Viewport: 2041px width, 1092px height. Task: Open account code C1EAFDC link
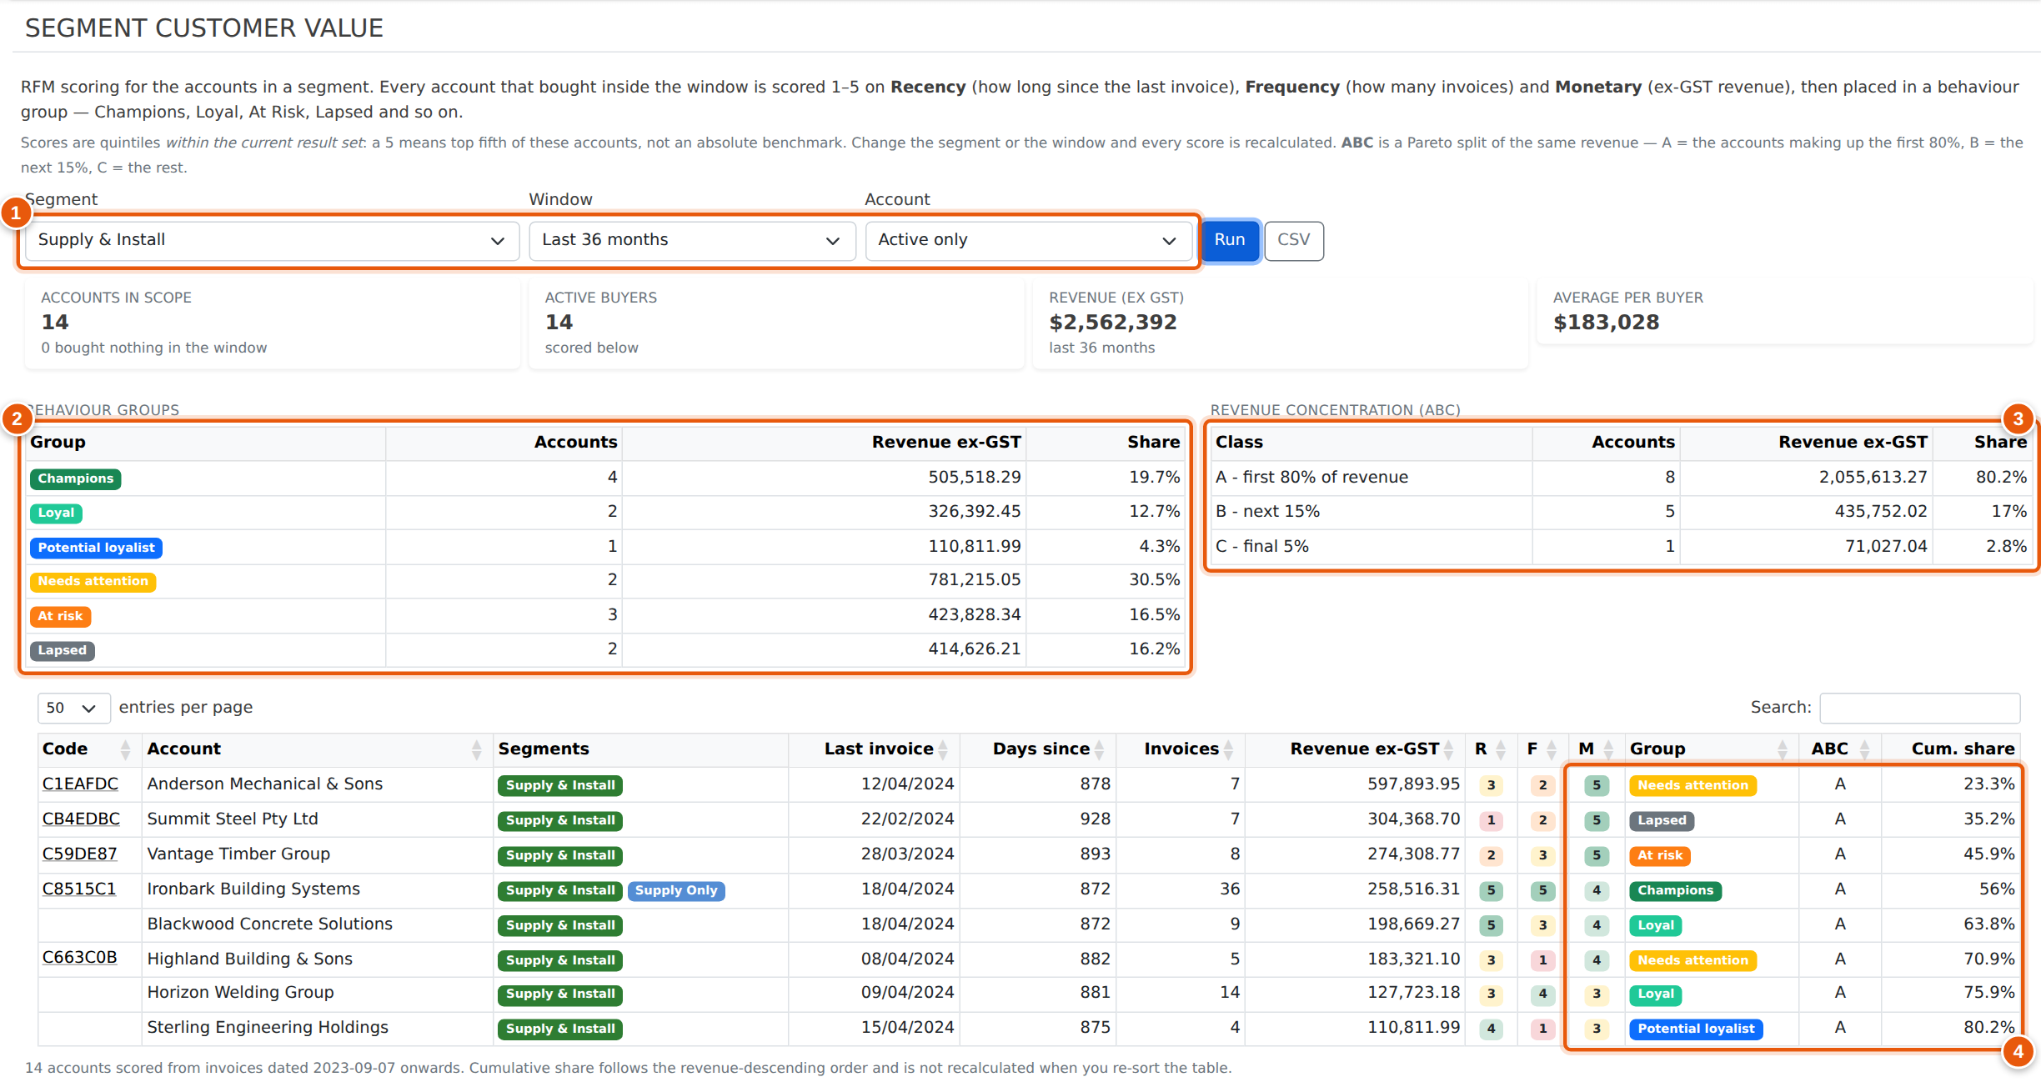80,784
